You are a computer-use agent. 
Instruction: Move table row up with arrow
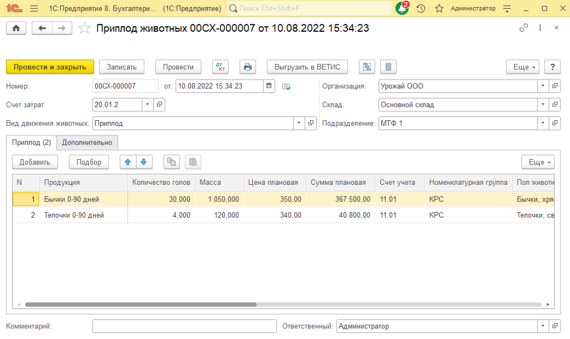point(128,162)
